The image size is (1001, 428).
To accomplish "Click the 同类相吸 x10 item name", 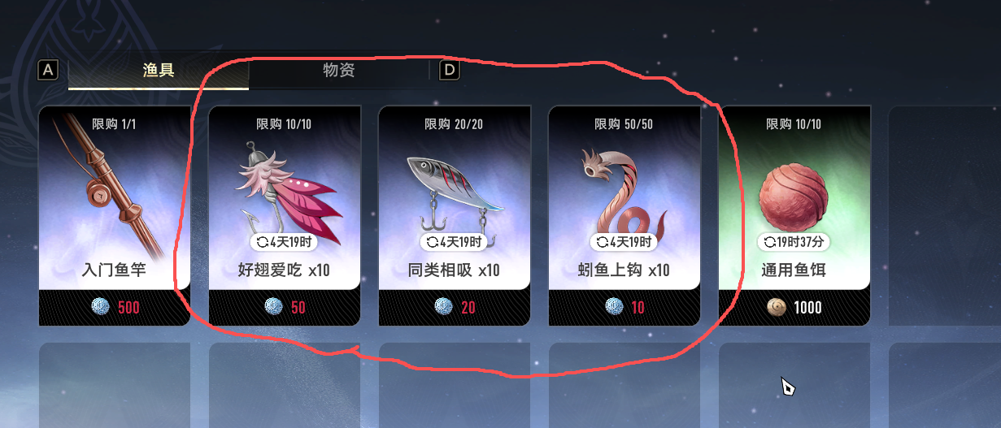I will coord(454,270).
